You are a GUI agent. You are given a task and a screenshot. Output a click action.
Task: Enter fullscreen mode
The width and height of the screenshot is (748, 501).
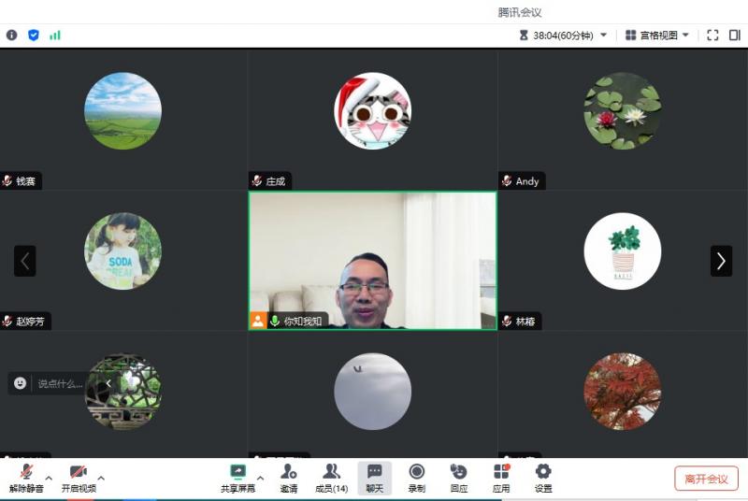click(x=712, y=36)
